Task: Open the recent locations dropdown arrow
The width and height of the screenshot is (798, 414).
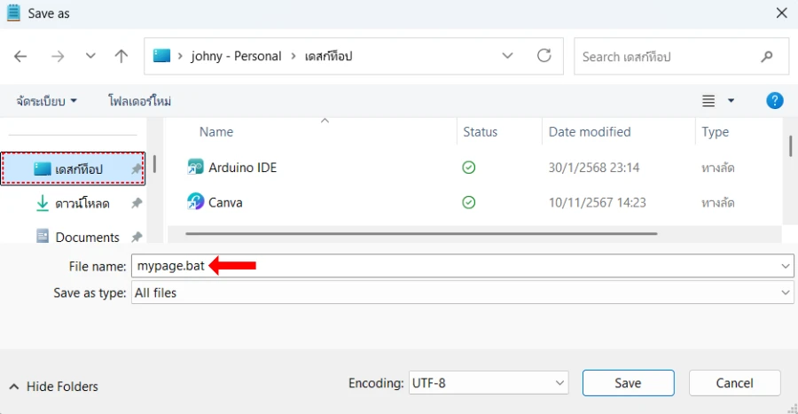Action: [90, 56]
